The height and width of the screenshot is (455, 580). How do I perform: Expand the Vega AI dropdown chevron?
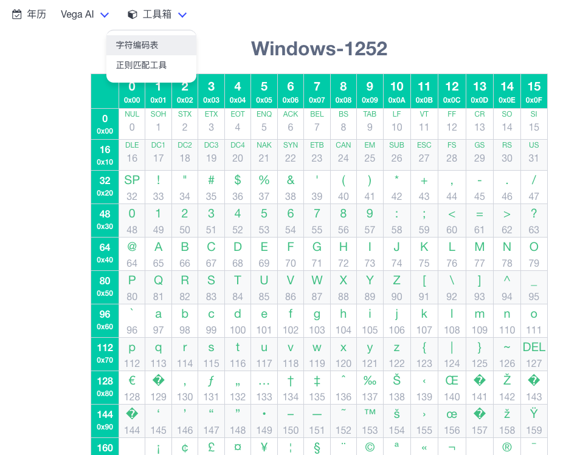pyautogui.click(x=105, y=15)
